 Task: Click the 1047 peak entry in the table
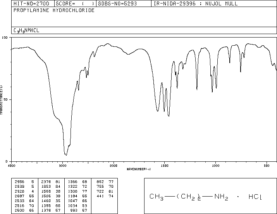(77, 201)
